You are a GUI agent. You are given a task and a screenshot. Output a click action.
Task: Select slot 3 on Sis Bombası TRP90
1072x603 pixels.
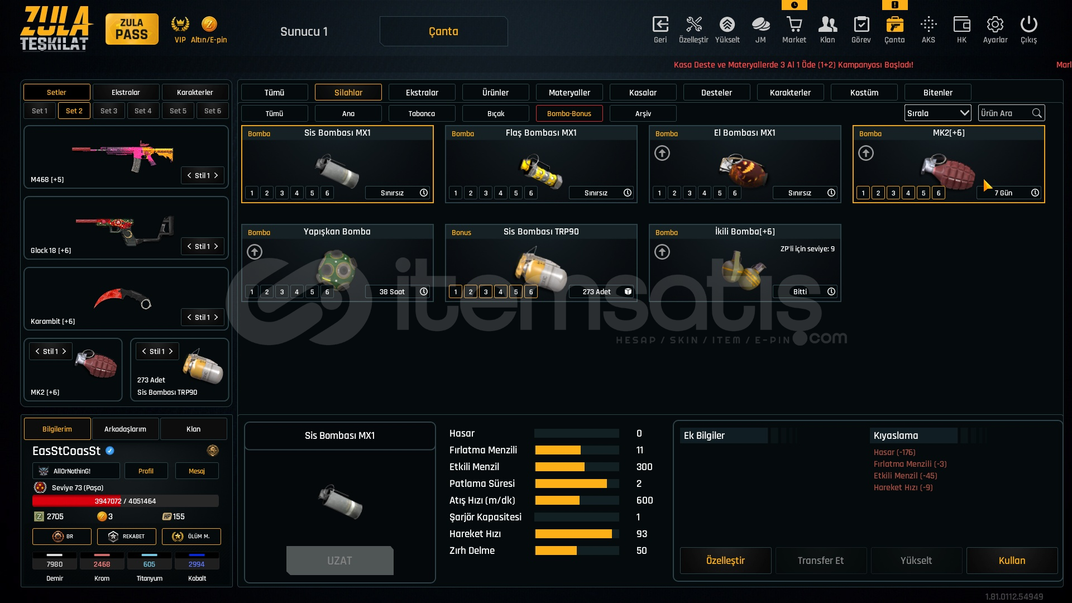(x=485, y=292)
